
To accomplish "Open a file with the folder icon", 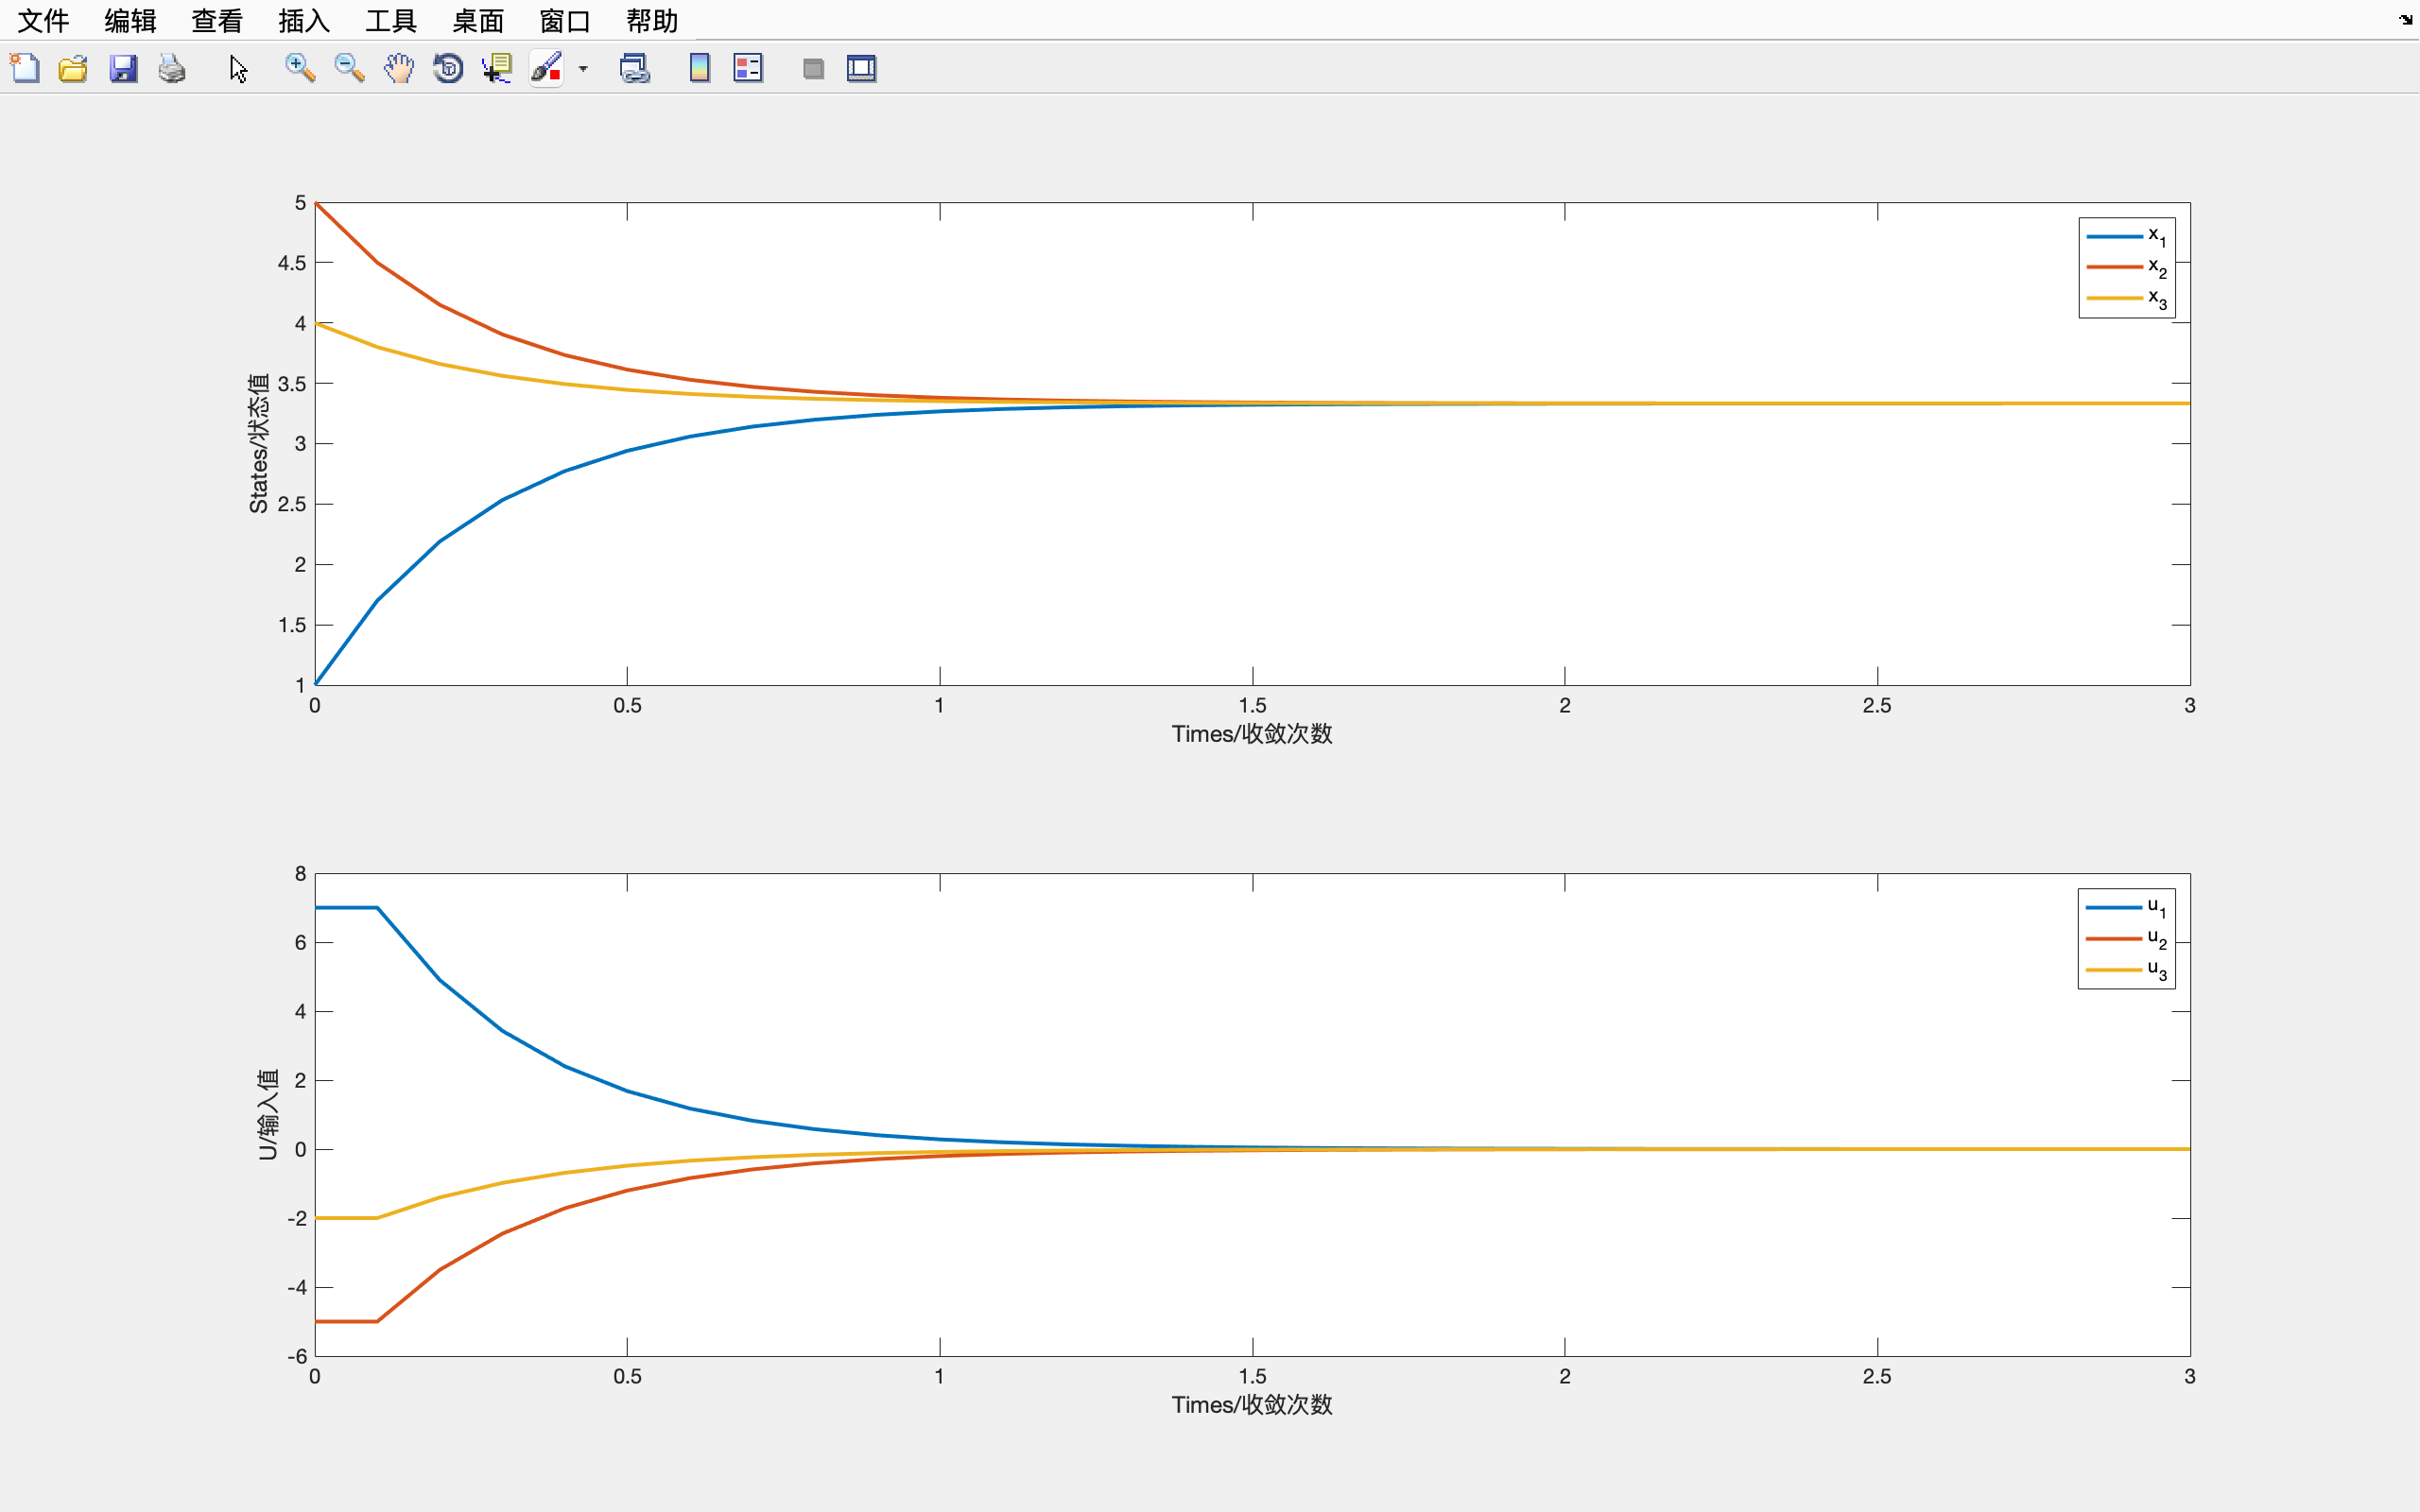I will [73, 68].
